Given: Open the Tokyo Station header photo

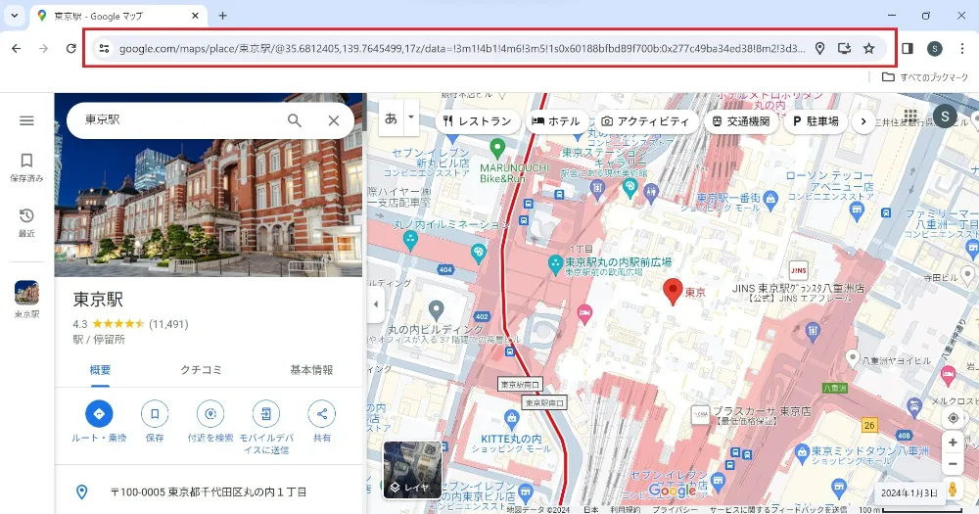Looking at the screenshot, I should [209, 210].
